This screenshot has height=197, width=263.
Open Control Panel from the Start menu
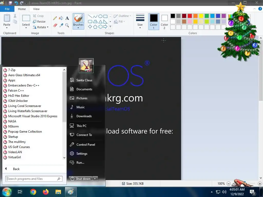click(86, 145)
